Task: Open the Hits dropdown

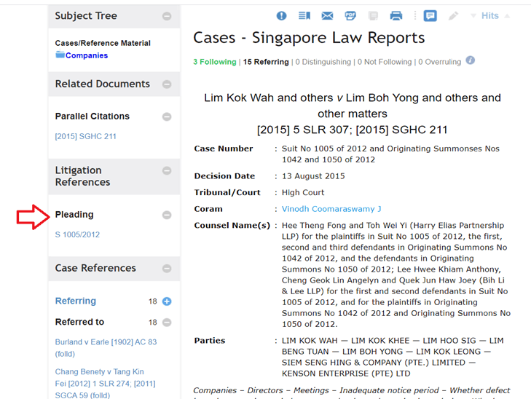Action: pyautogui.click(x=490, y=15)
